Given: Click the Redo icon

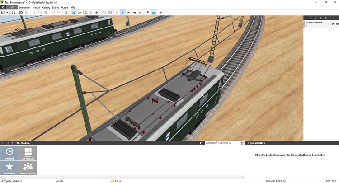Looking at the screenshot, I should click(x=27, y=13).
